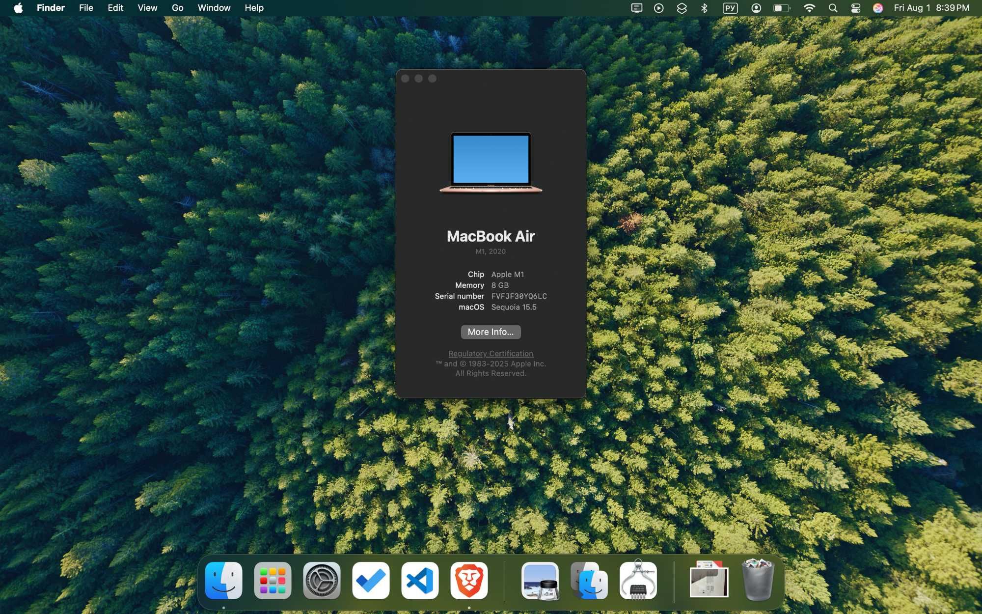Open the Apple menu

coord(18,8)
